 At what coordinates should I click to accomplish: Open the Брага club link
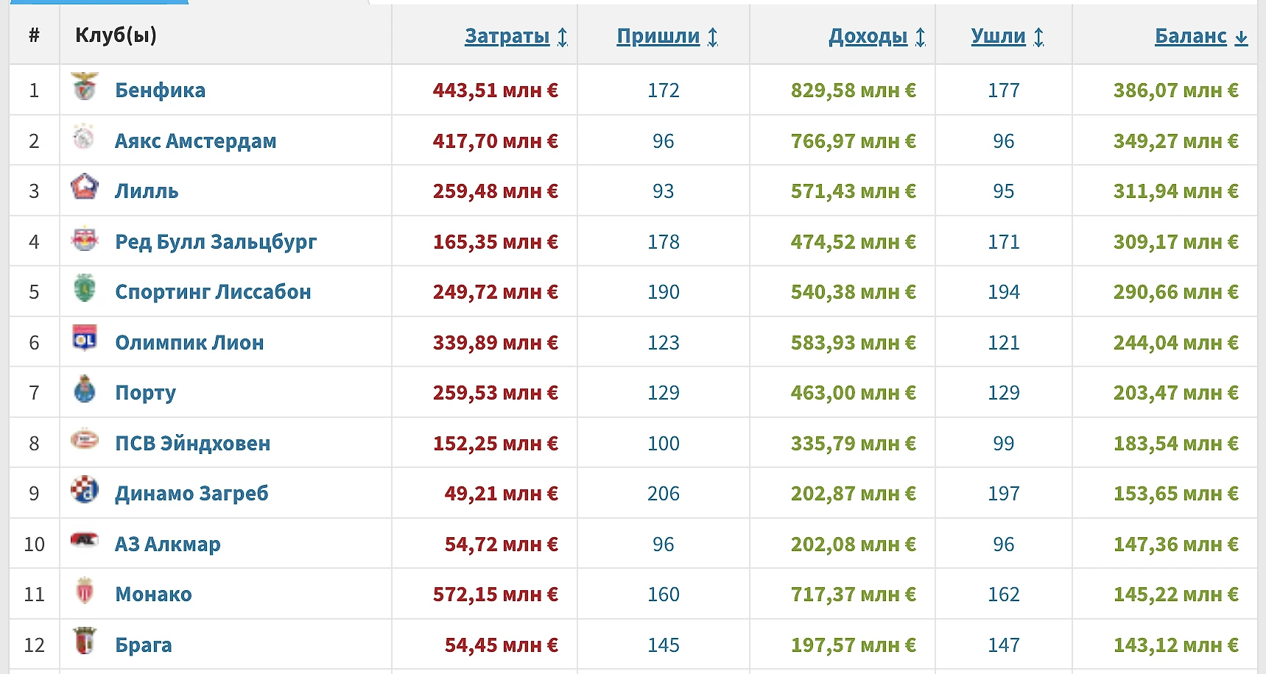pyautogui.click(x=144, y=645)
